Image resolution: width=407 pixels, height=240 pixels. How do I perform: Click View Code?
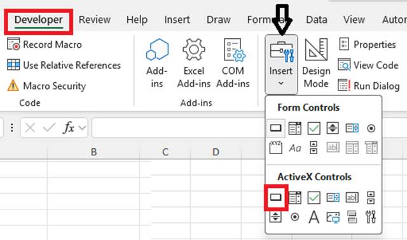[x=368, y=65]
